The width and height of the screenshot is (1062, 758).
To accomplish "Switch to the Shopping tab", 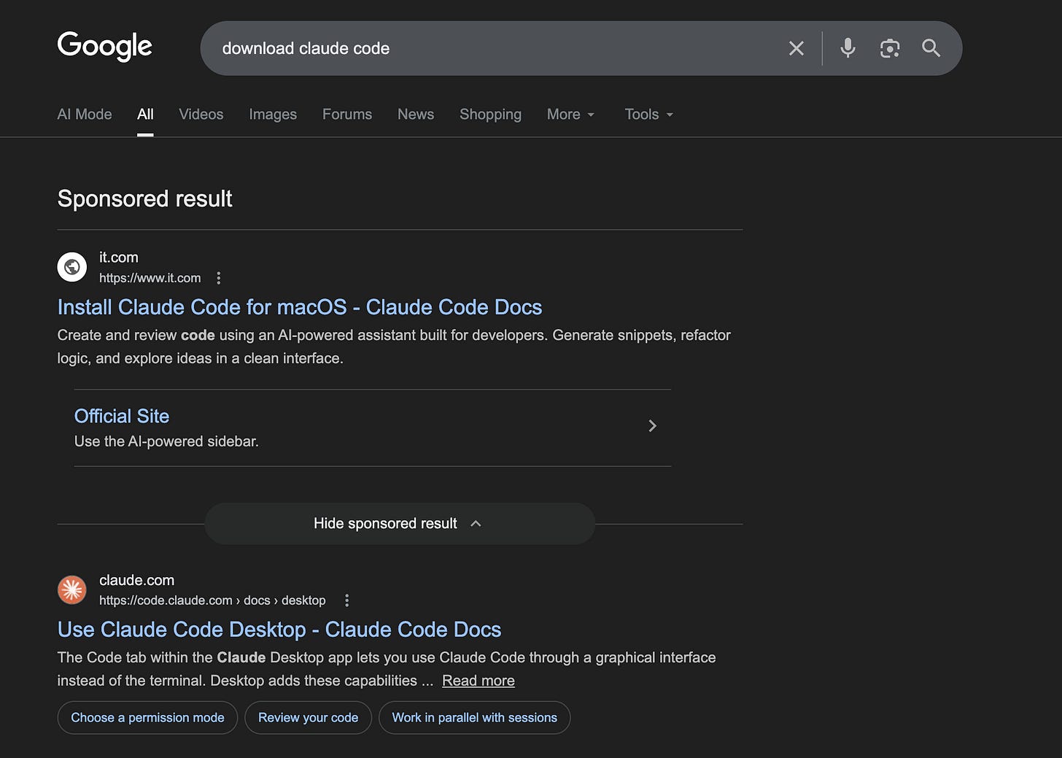I will coord(490,115).
